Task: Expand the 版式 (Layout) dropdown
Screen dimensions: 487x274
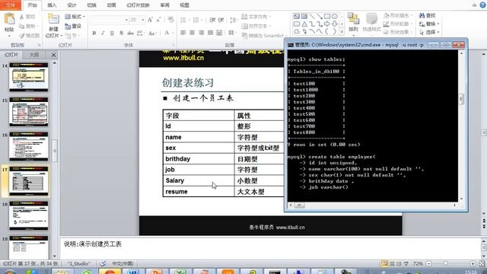Action: 75,17
